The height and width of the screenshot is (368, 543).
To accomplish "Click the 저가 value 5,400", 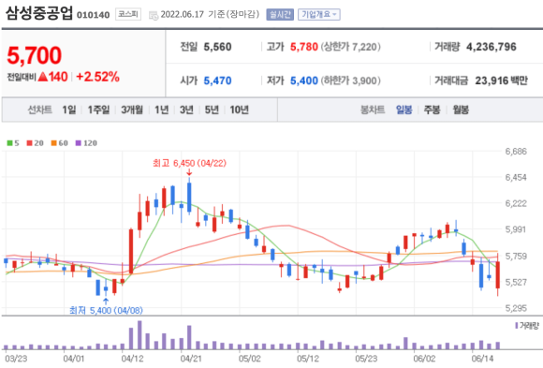I will coord(304,81).
